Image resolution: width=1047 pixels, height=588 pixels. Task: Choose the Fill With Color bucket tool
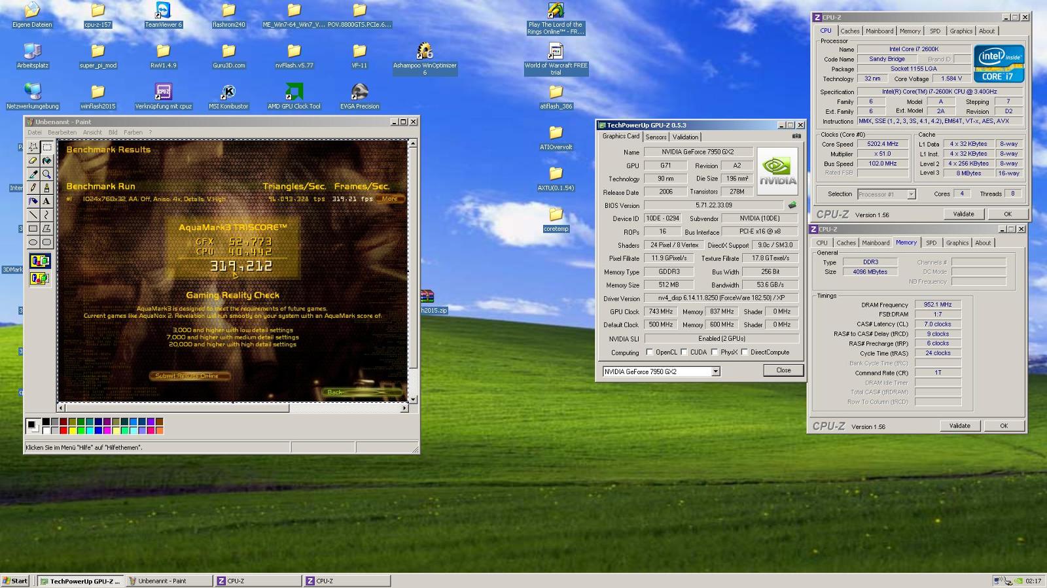pos(46,160)
